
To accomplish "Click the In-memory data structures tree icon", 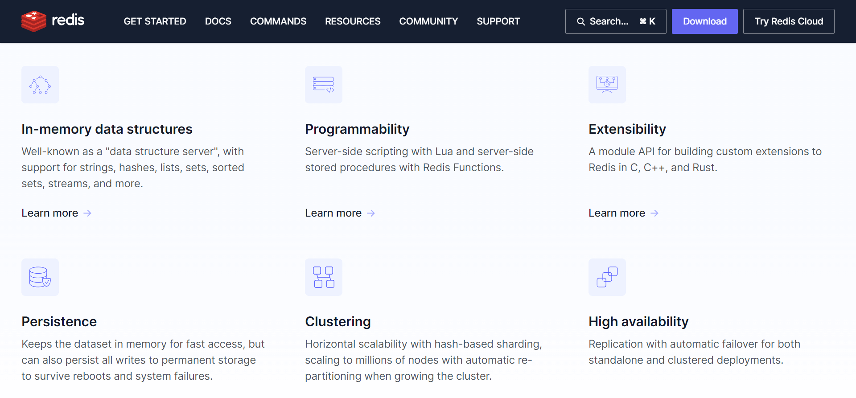I will click(x=40, y=85).
